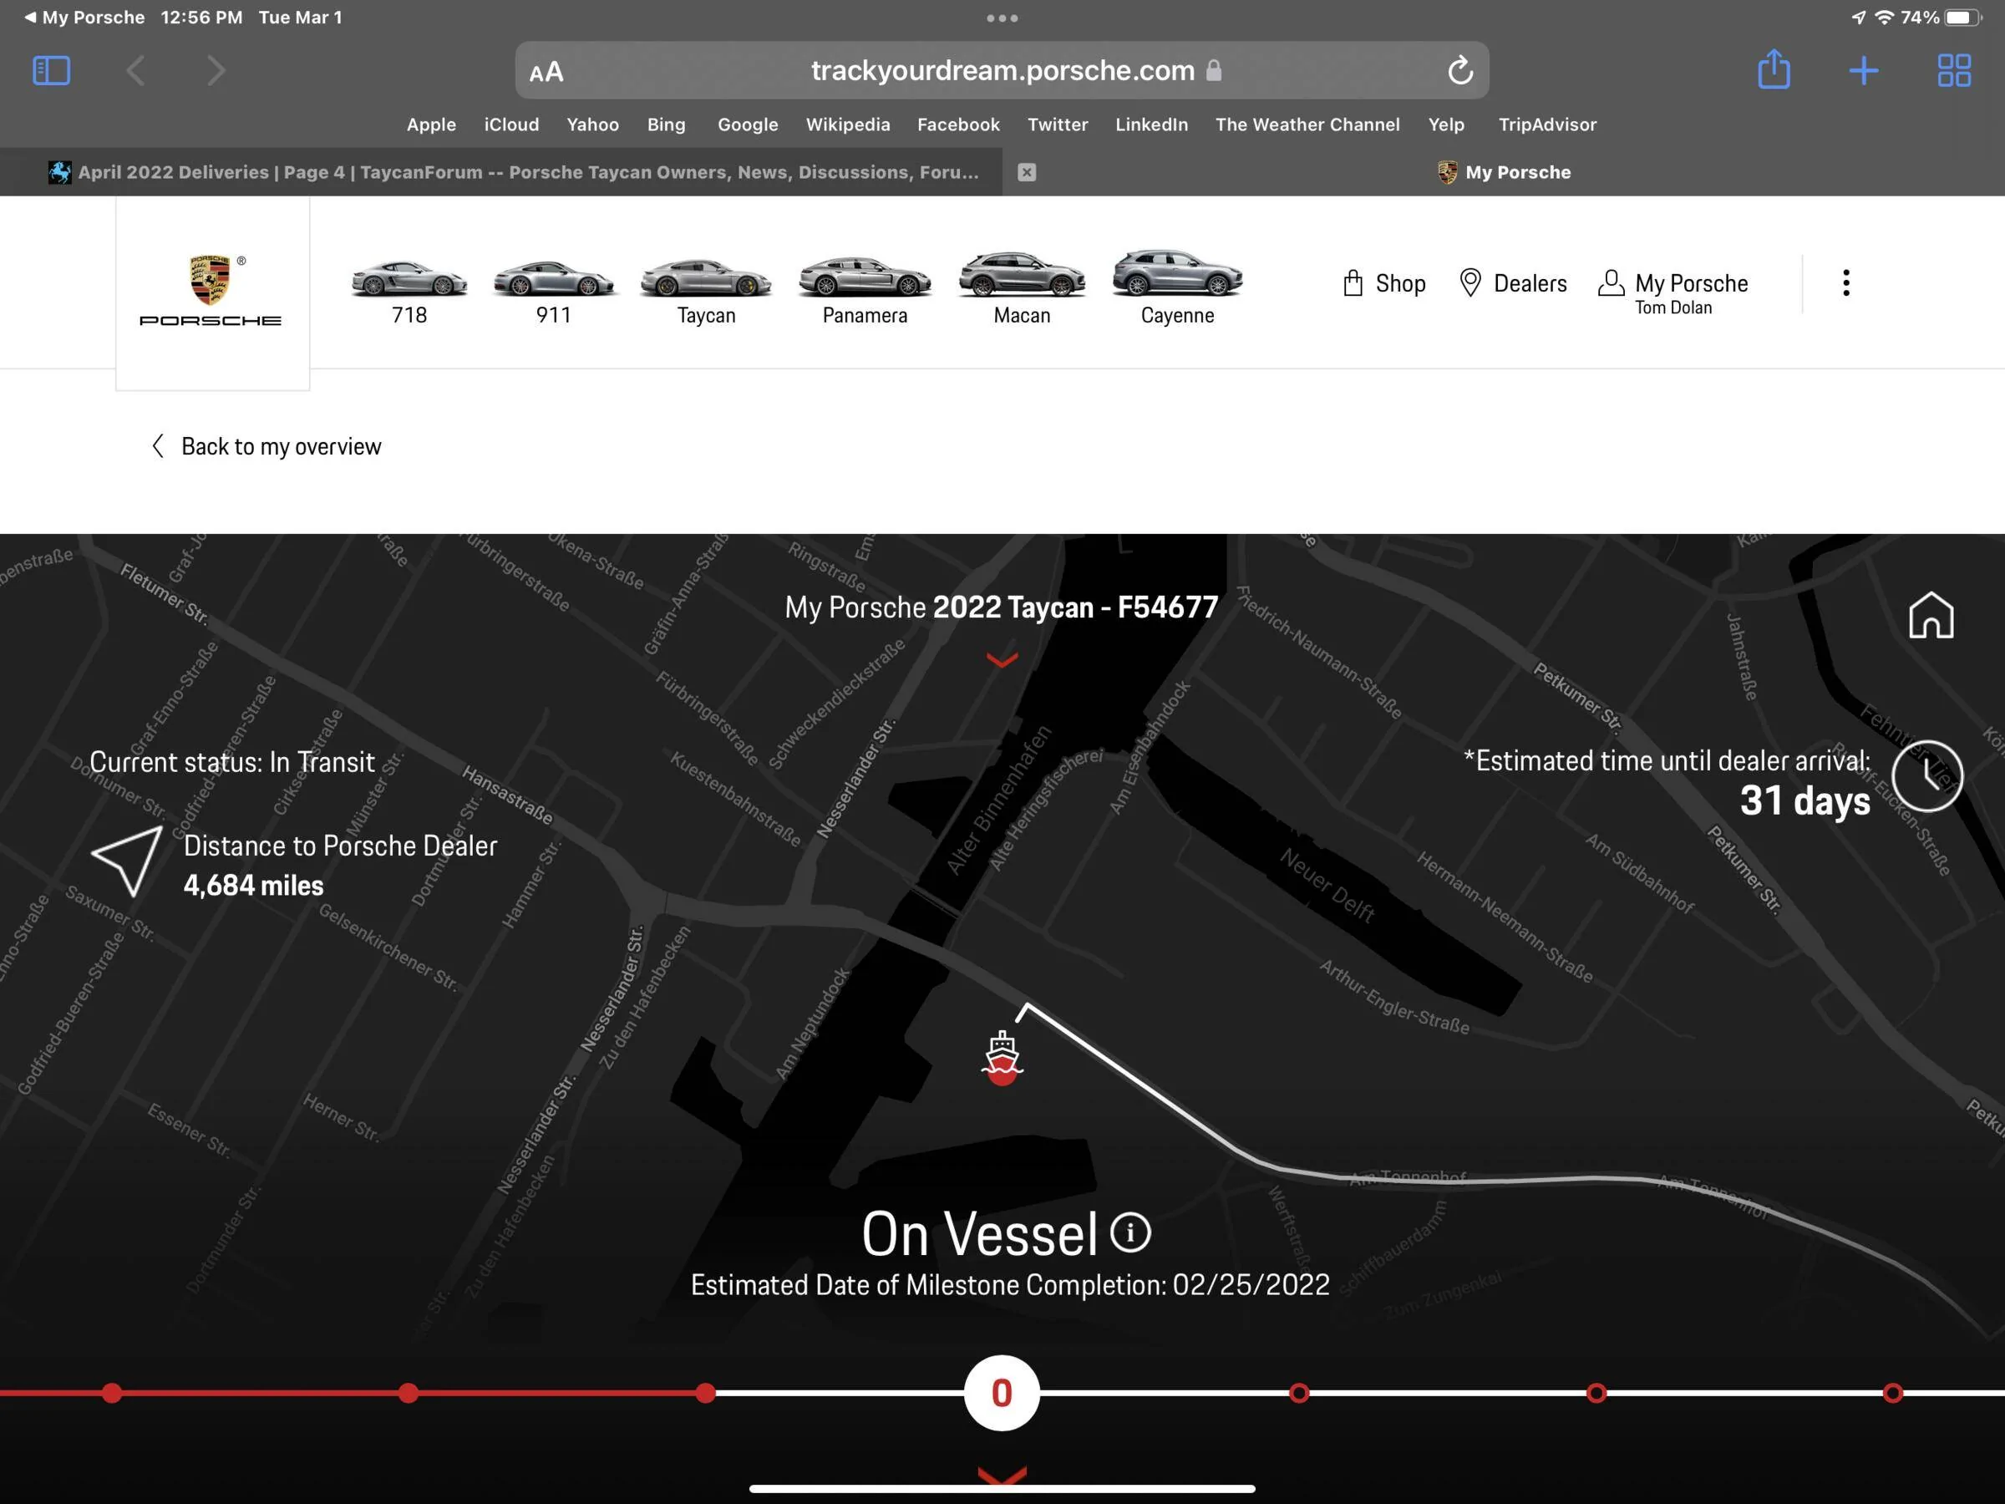Toggle the Safari sidebar icon
Viewport: 2005px width, 1504px height.
click(52, 71)
